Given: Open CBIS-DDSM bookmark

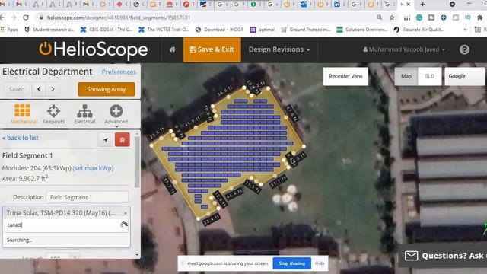Looking at the screenshot, I should coord(107,30).
